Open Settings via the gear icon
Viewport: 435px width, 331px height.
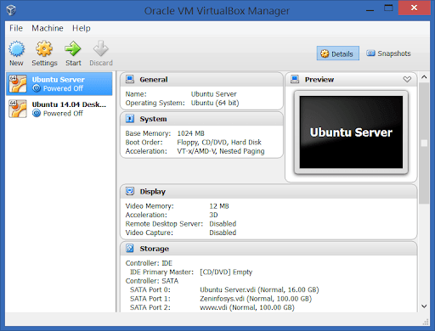click(44, 49)
